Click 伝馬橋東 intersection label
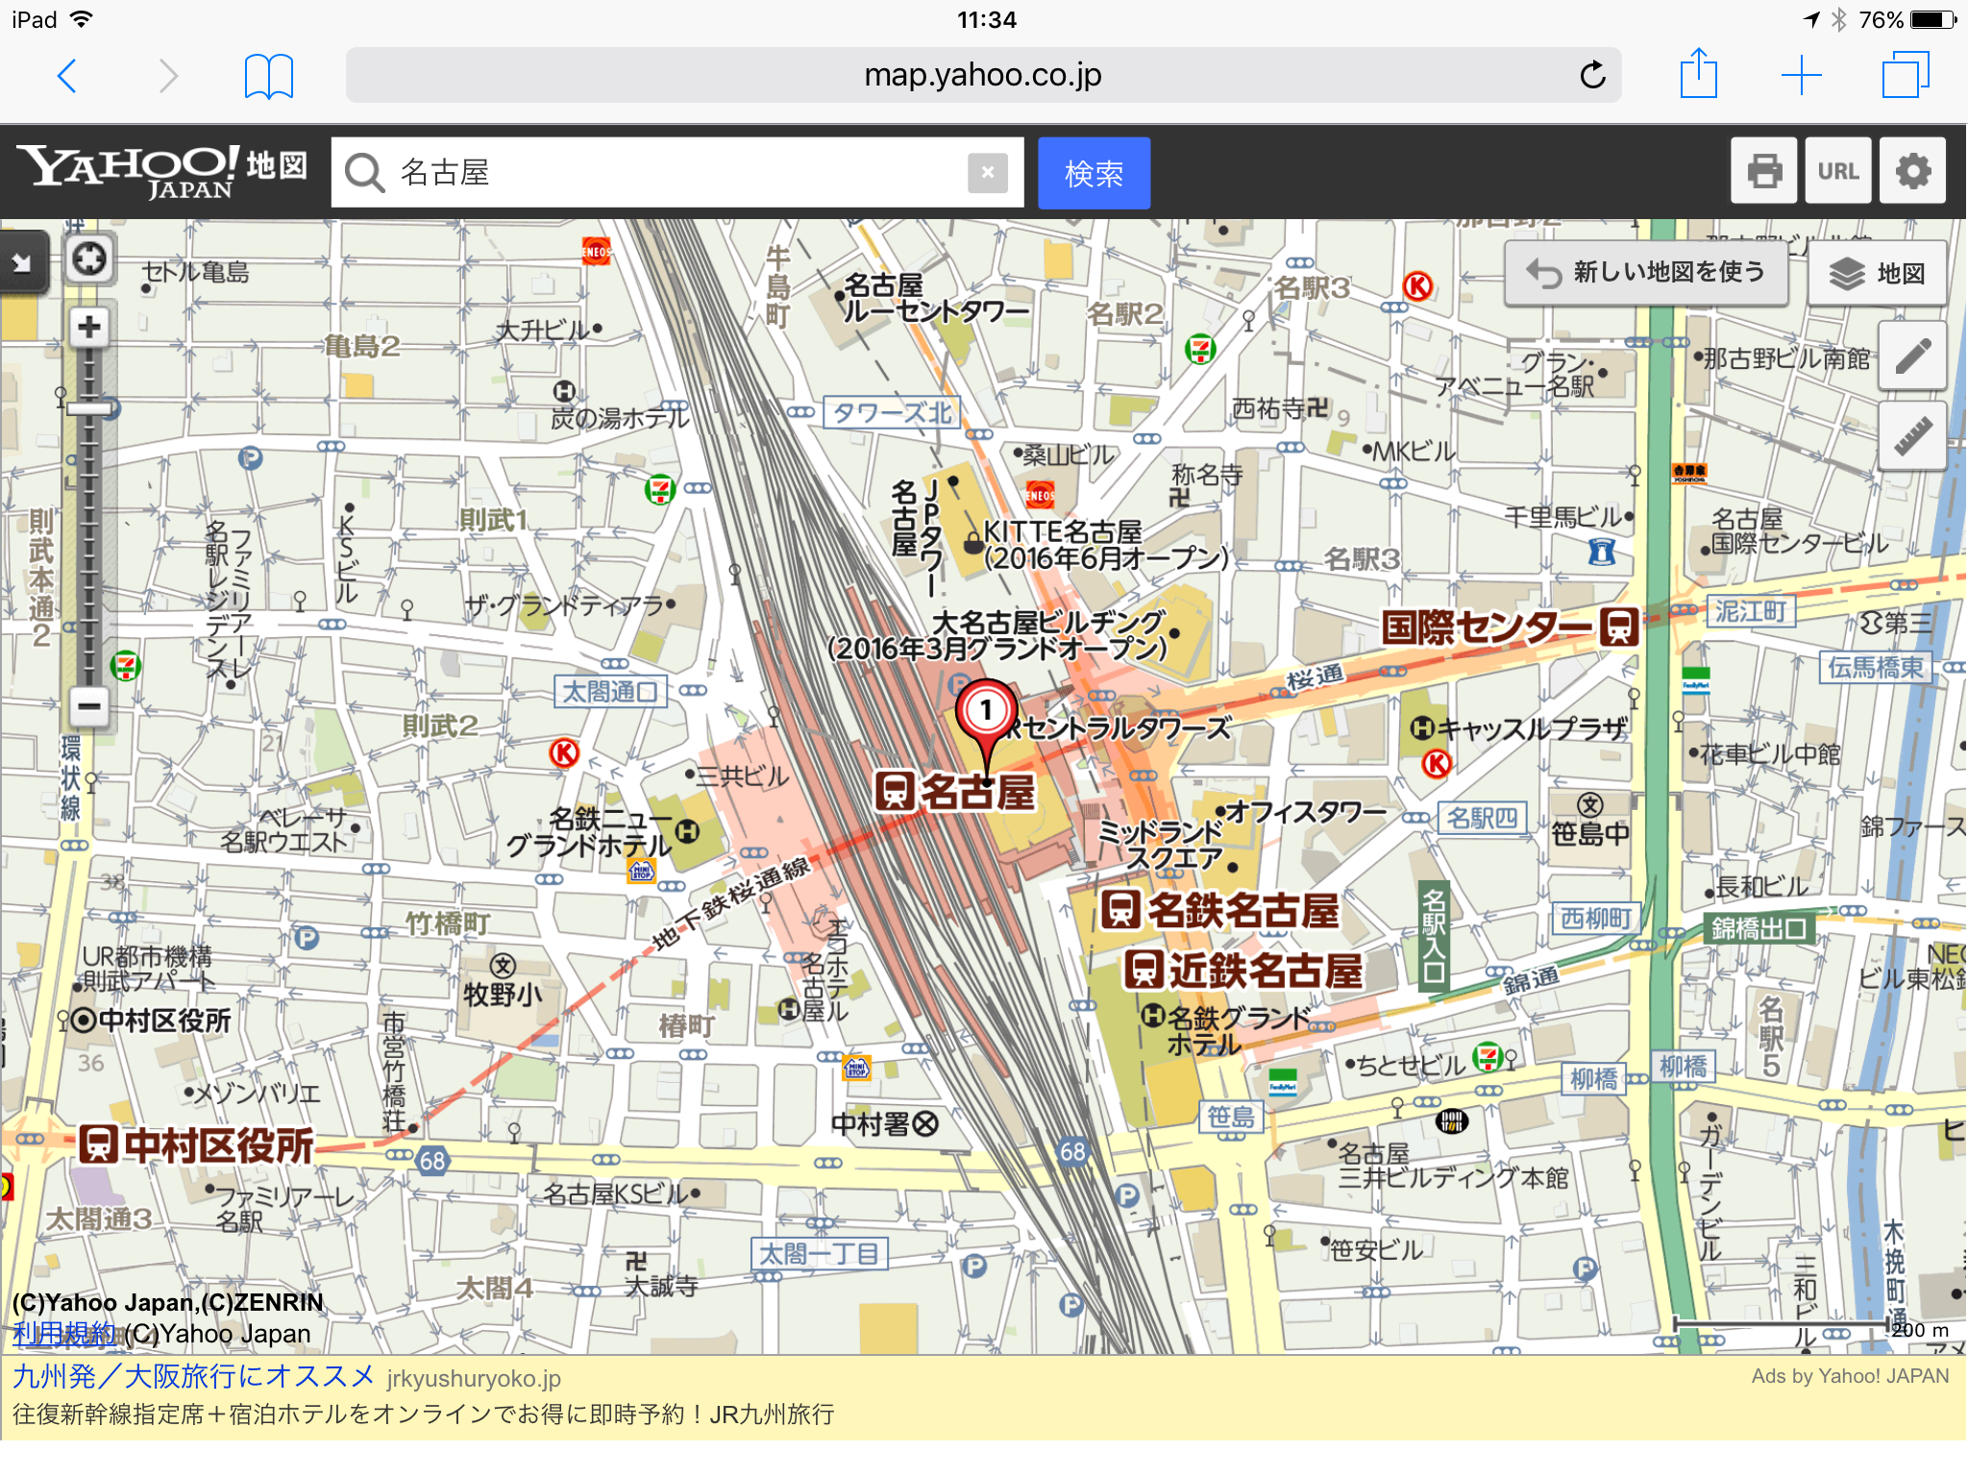 click(x=1876, y=667)
